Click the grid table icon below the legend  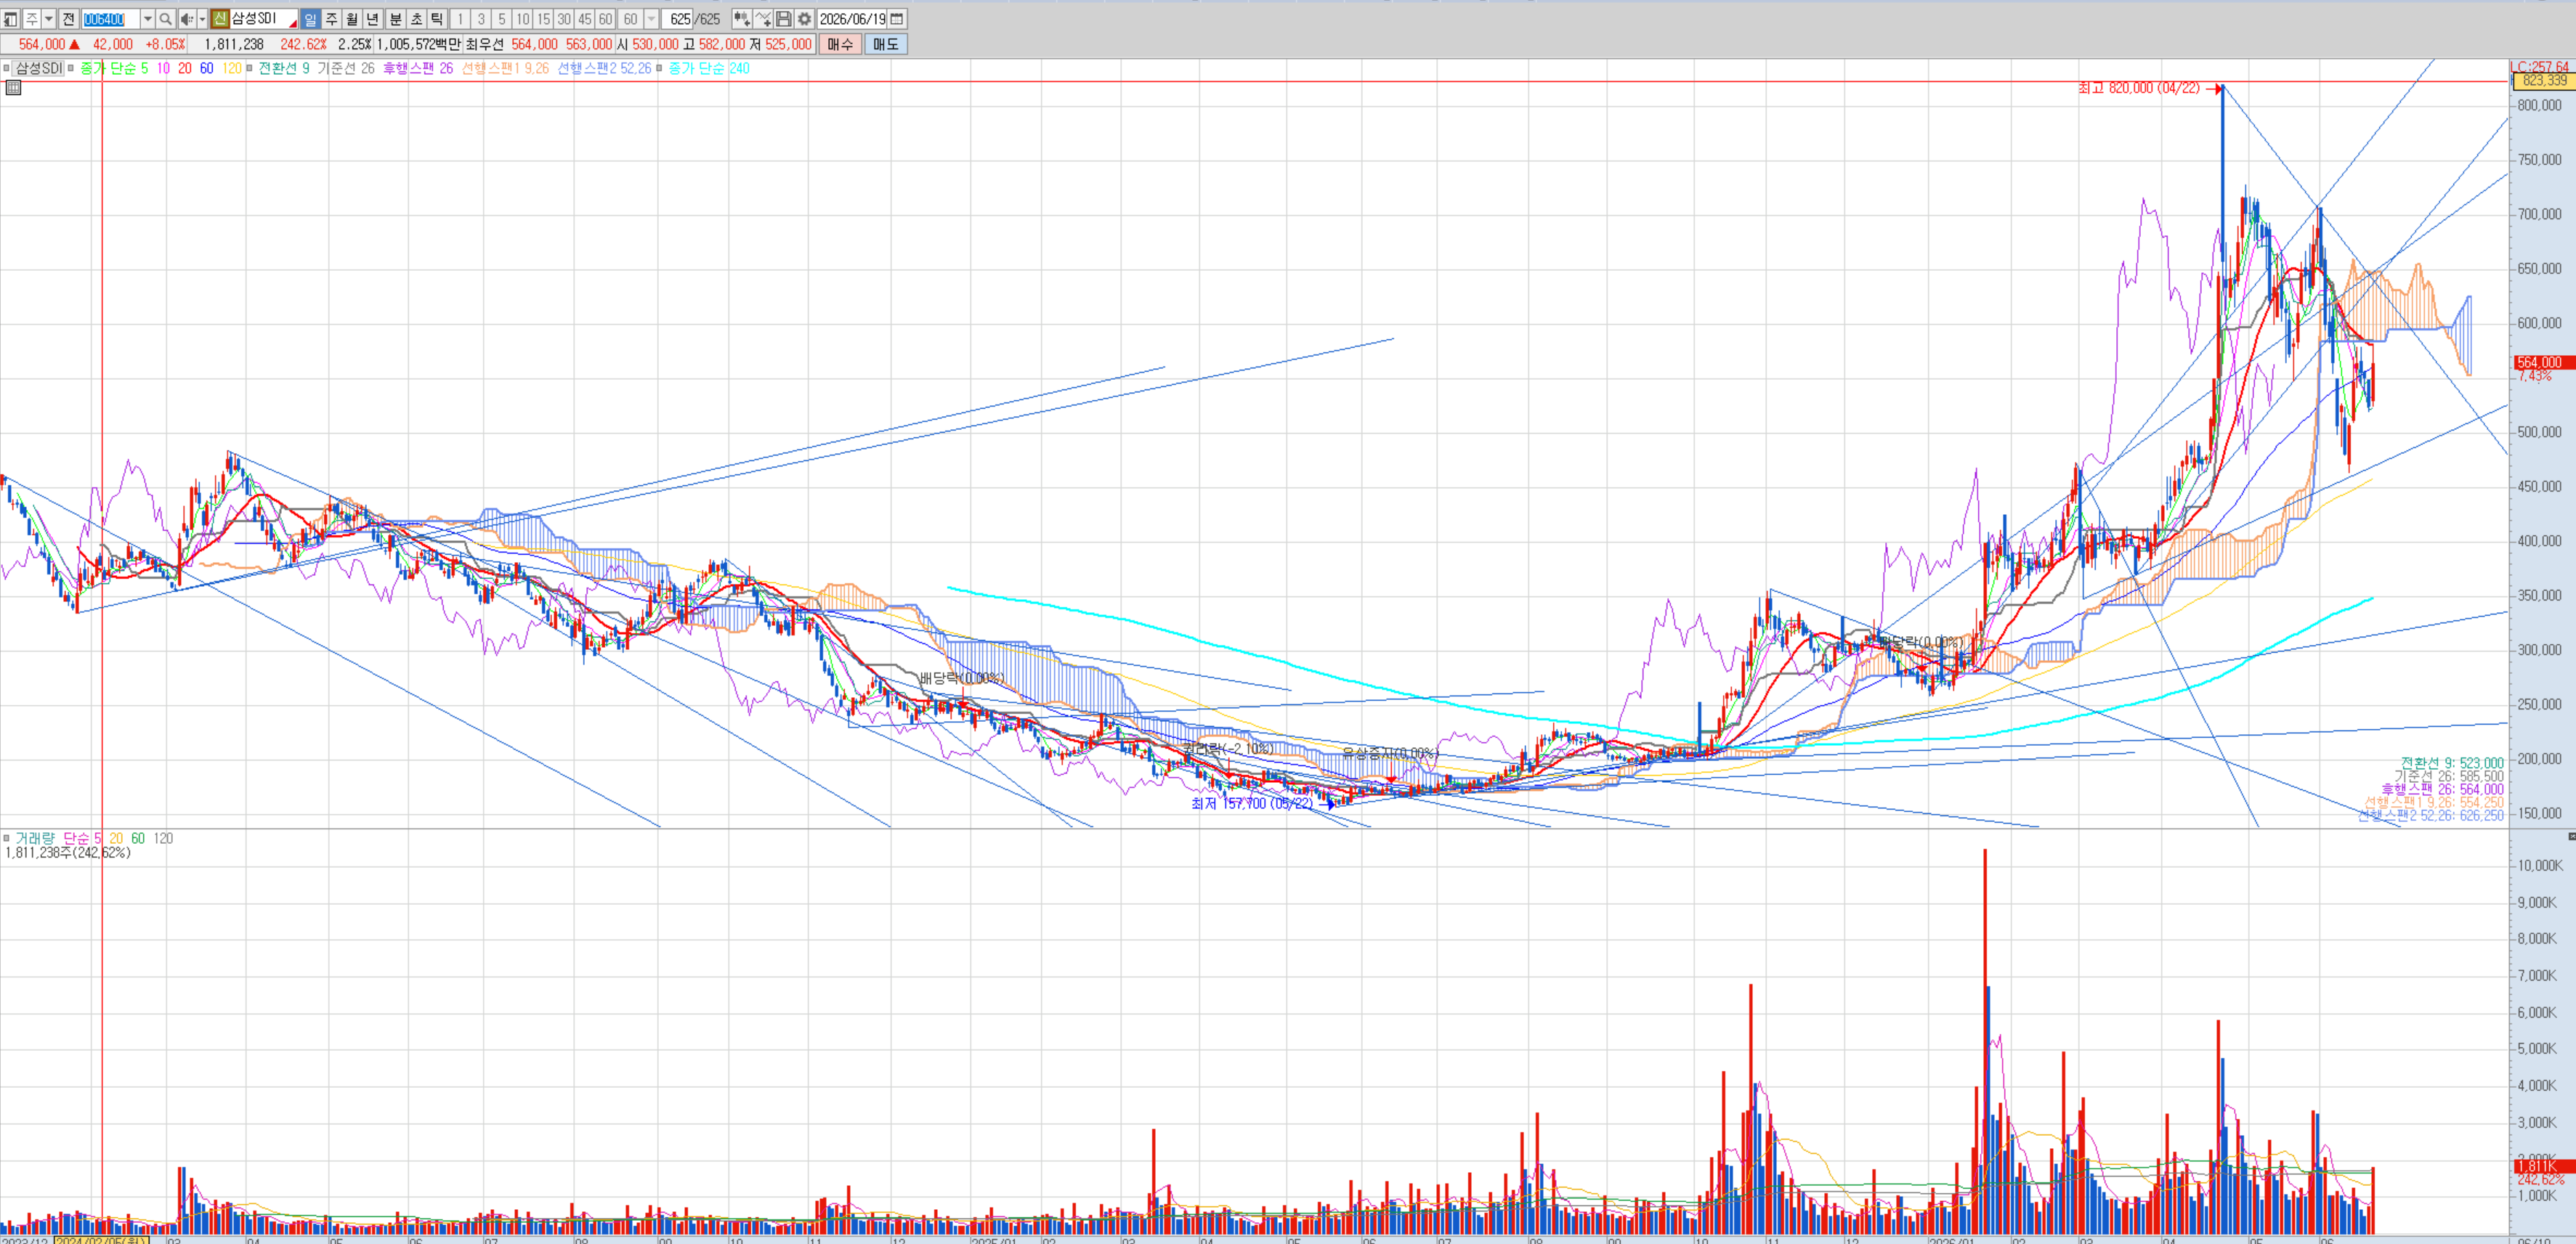click(13, 88)
